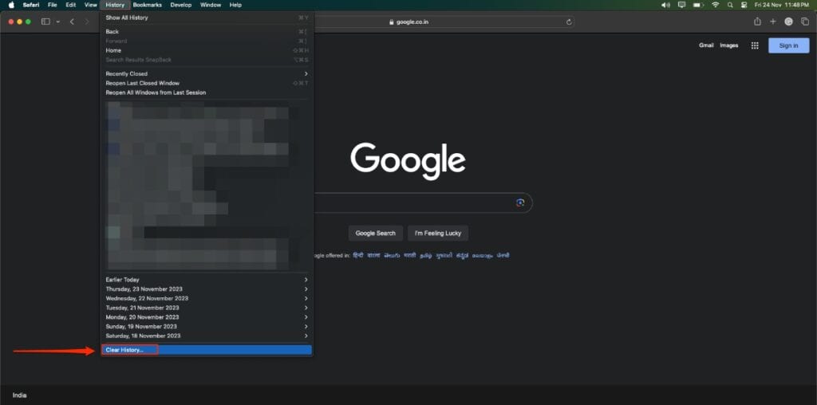817x405 pixels.
Task: Open the Google apps grid icon
Action: point(755,45)
